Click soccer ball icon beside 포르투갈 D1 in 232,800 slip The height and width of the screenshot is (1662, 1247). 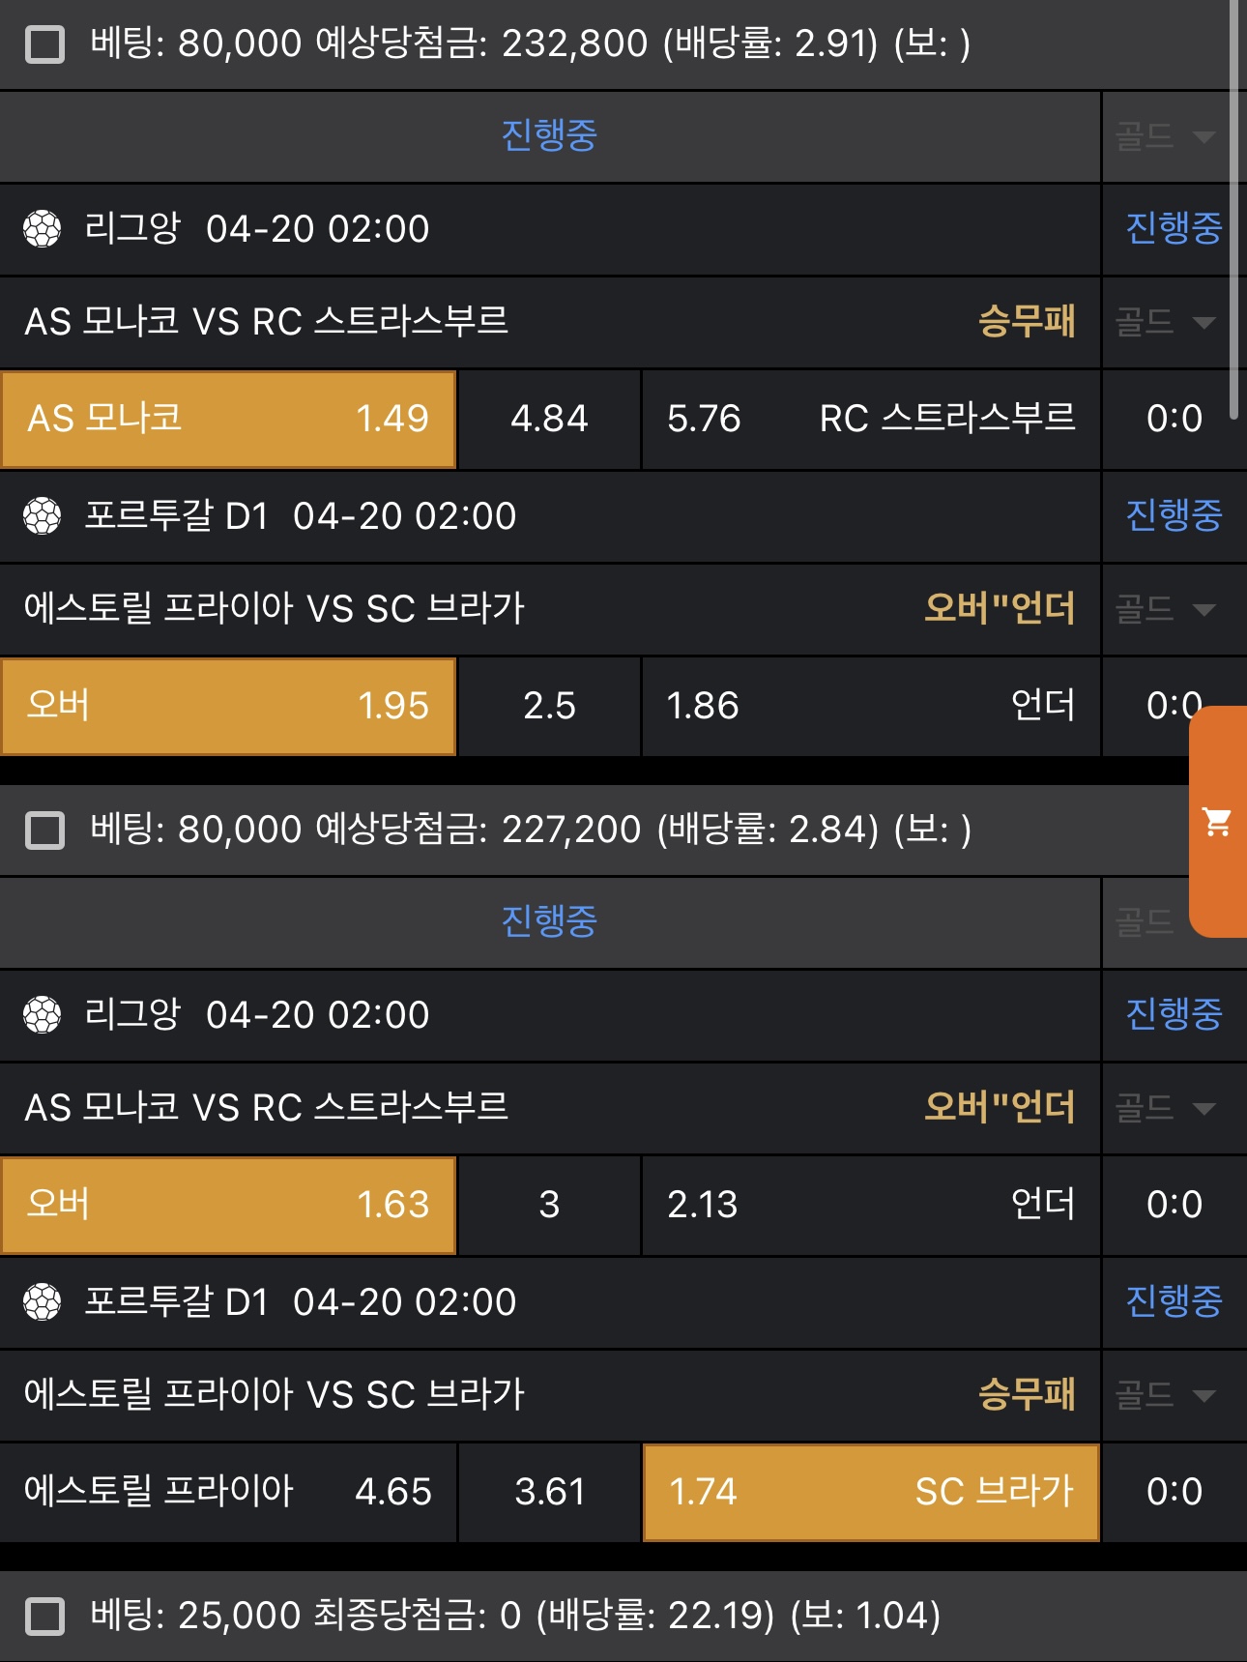tap(43, 516)
